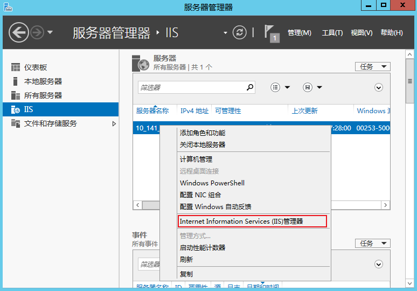Open the server Tasks dropdown
The height and width of the screenshot is (291, 417).
click(x=372, y=66)
